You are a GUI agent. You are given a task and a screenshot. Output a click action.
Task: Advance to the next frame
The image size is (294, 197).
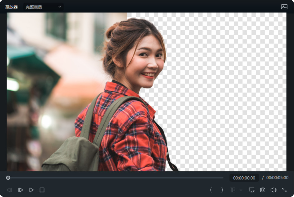tap(21, 190)
